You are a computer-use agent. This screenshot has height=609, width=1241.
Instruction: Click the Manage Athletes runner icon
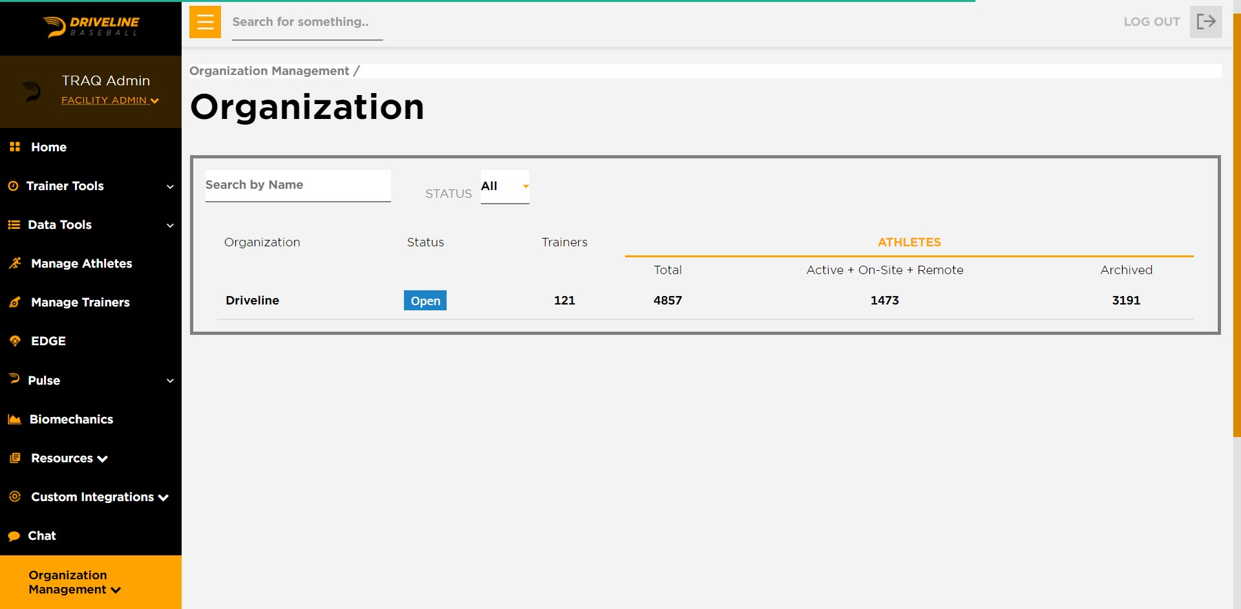point(15,263)
